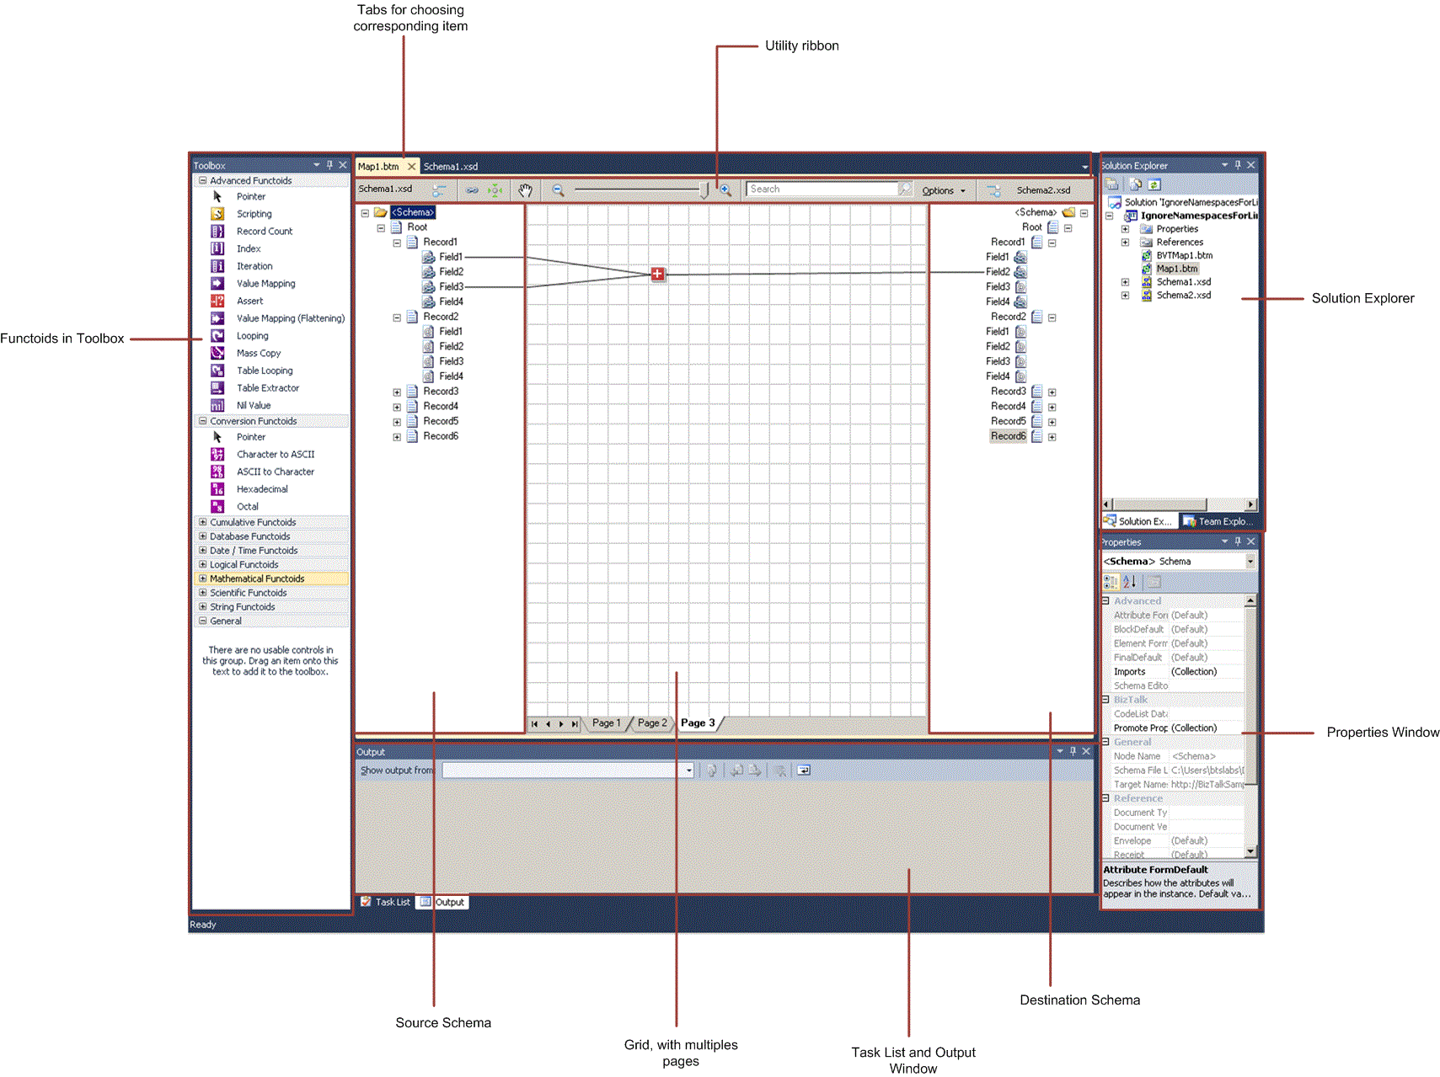Screen dimensions: 1440x1077
Task: Toggle the Properties window pin
Action: [x=1238, y=541]
